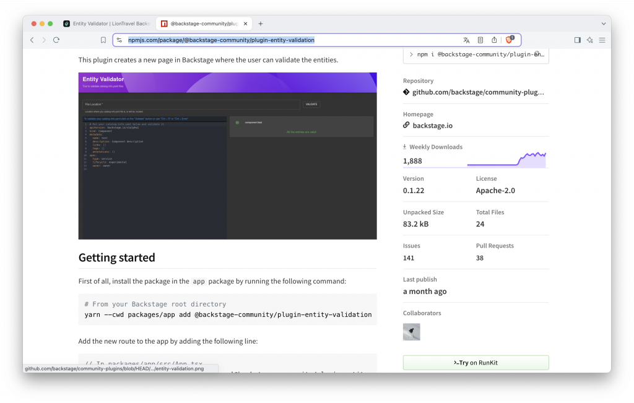
Task: Select '# From your Backstage root directory' comment
Action: click(155, 304)
